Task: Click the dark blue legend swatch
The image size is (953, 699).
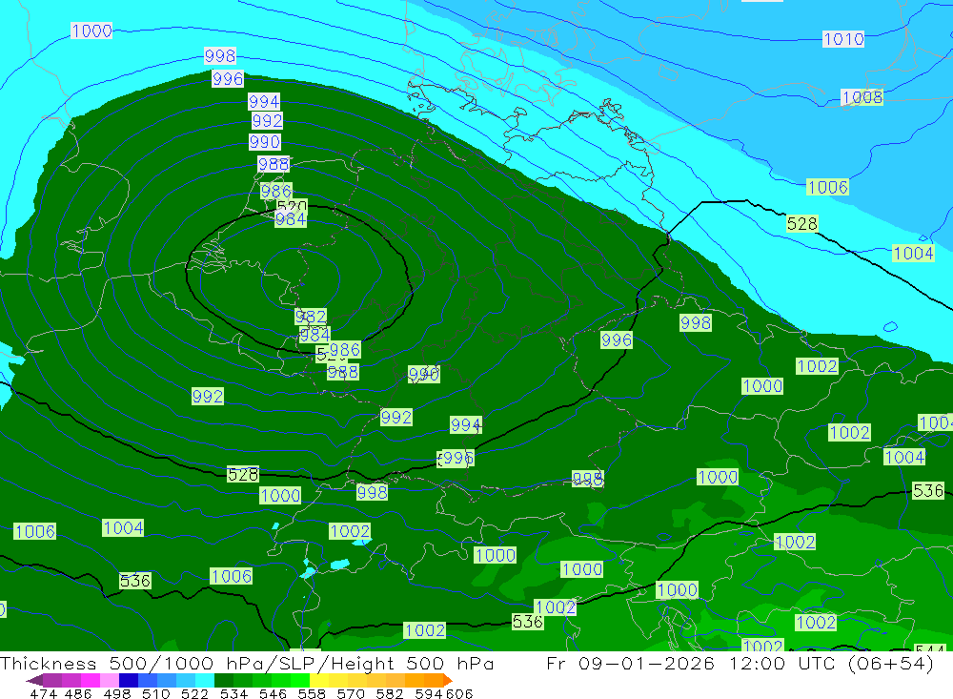Action: [x=129, y=680]
